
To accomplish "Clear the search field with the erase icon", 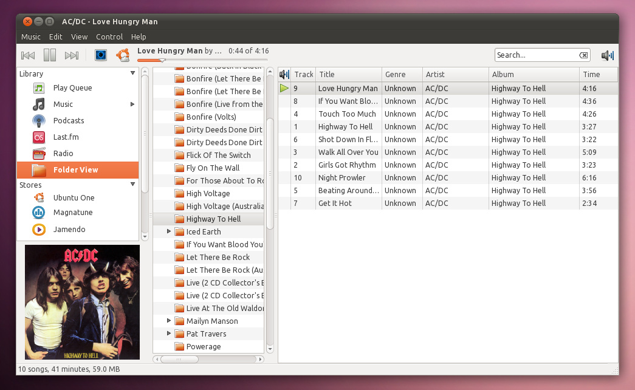I will click(583, 55).
